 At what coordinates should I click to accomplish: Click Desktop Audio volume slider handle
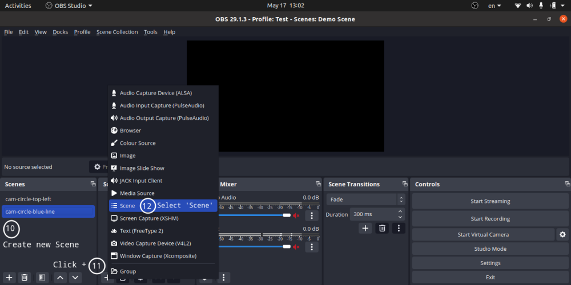[x=287, y=215]
